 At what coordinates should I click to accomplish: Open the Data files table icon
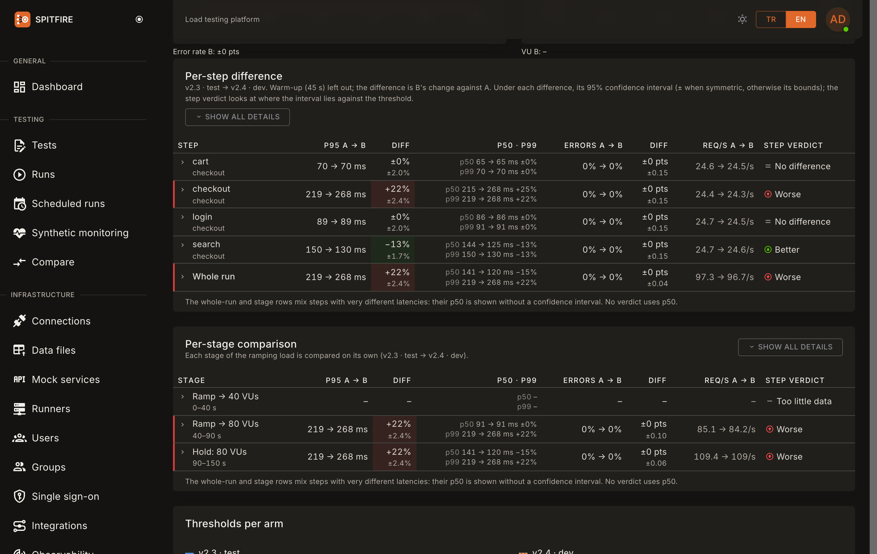[19, 350]
